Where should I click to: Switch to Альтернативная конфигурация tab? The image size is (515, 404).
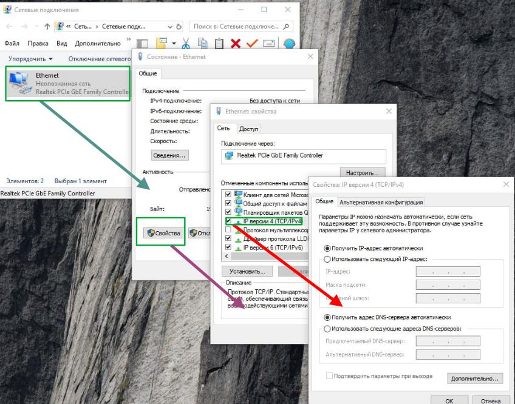coord(381,202)
